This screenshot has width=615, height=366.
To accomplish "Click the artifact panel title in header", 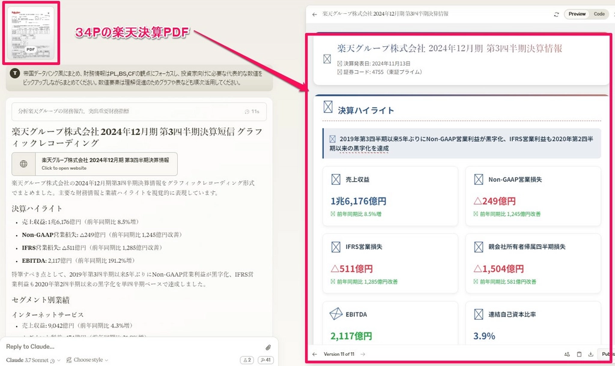I will click(x=385, y=14).
